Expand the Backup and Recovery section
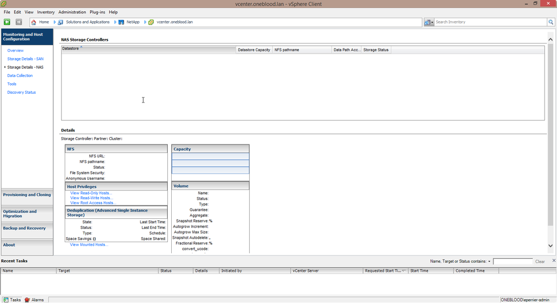Image resolution: width=557 pixels, height=303 pixels. (24, 228)
